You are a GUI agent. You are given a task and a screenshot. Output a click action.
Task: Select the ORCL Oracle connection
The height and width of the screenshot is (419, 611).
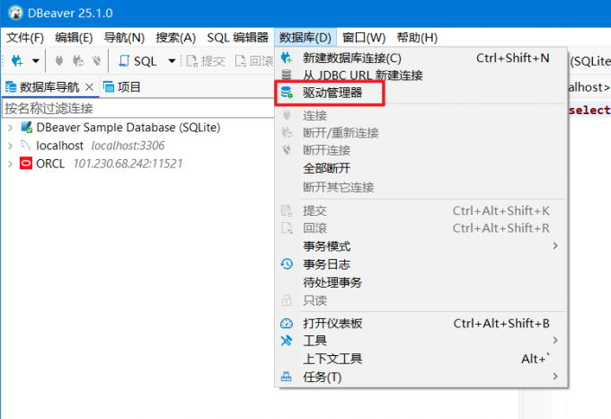pyautogui.click(x=109, y=164)
